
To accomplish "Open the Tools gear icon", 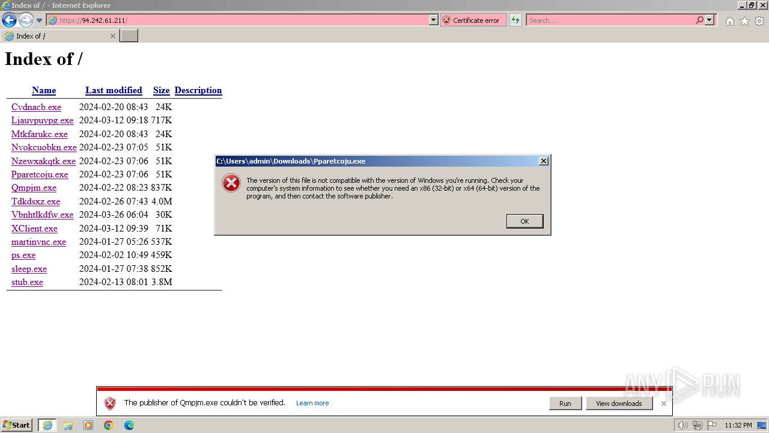I will click(759, 21).
